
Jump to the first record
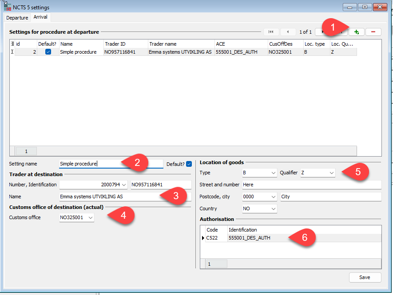(x=271, y=31)
